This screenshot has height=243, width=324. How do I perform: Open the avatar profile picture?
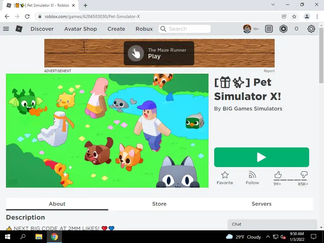[x=247, y=29]
